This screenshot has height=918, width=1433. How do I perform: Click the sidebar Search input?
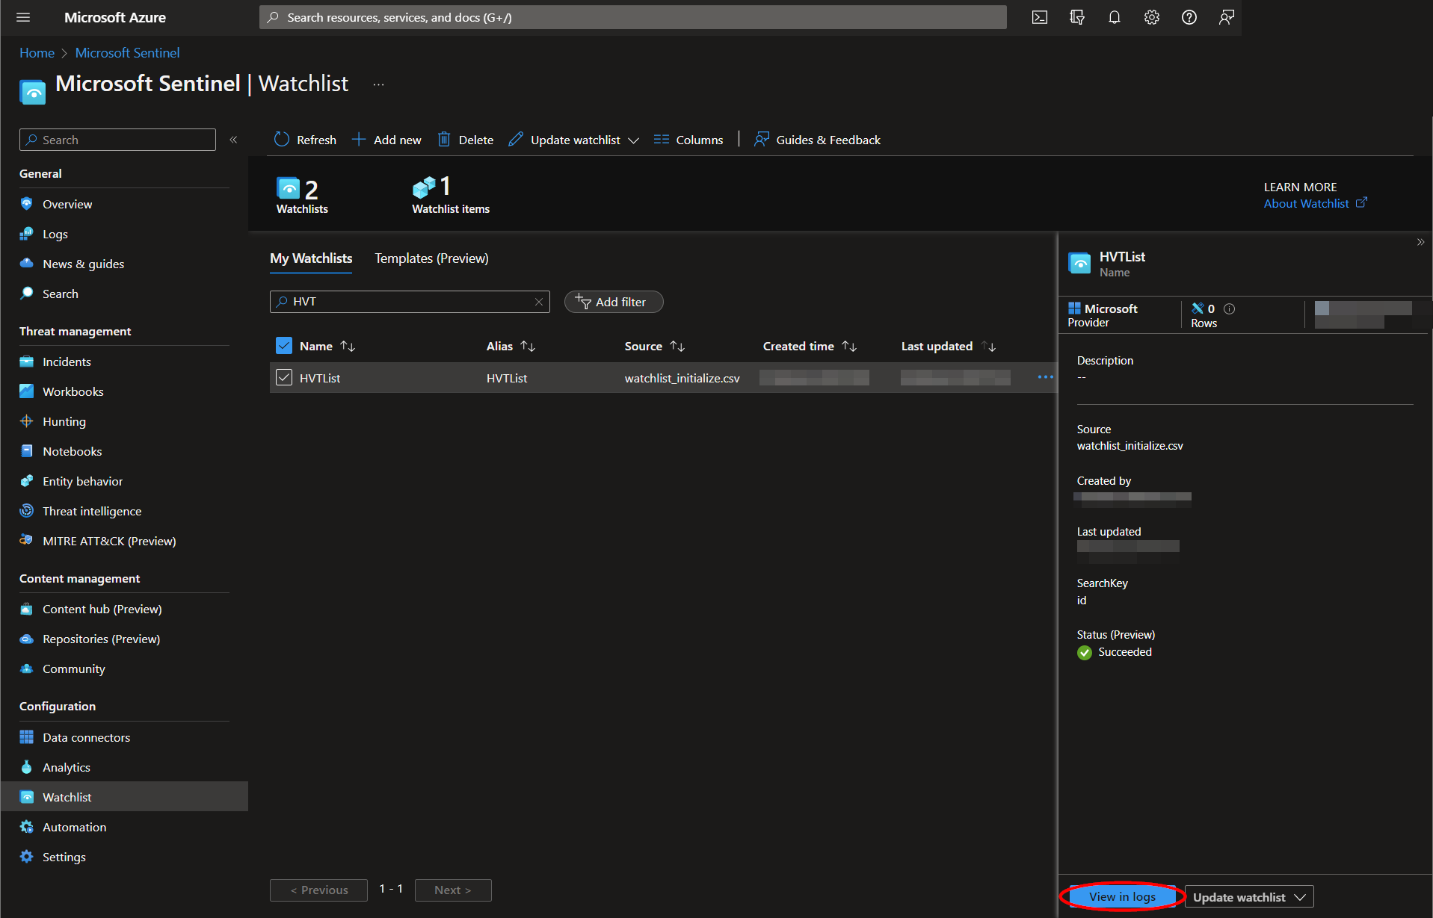coord(117,140)
